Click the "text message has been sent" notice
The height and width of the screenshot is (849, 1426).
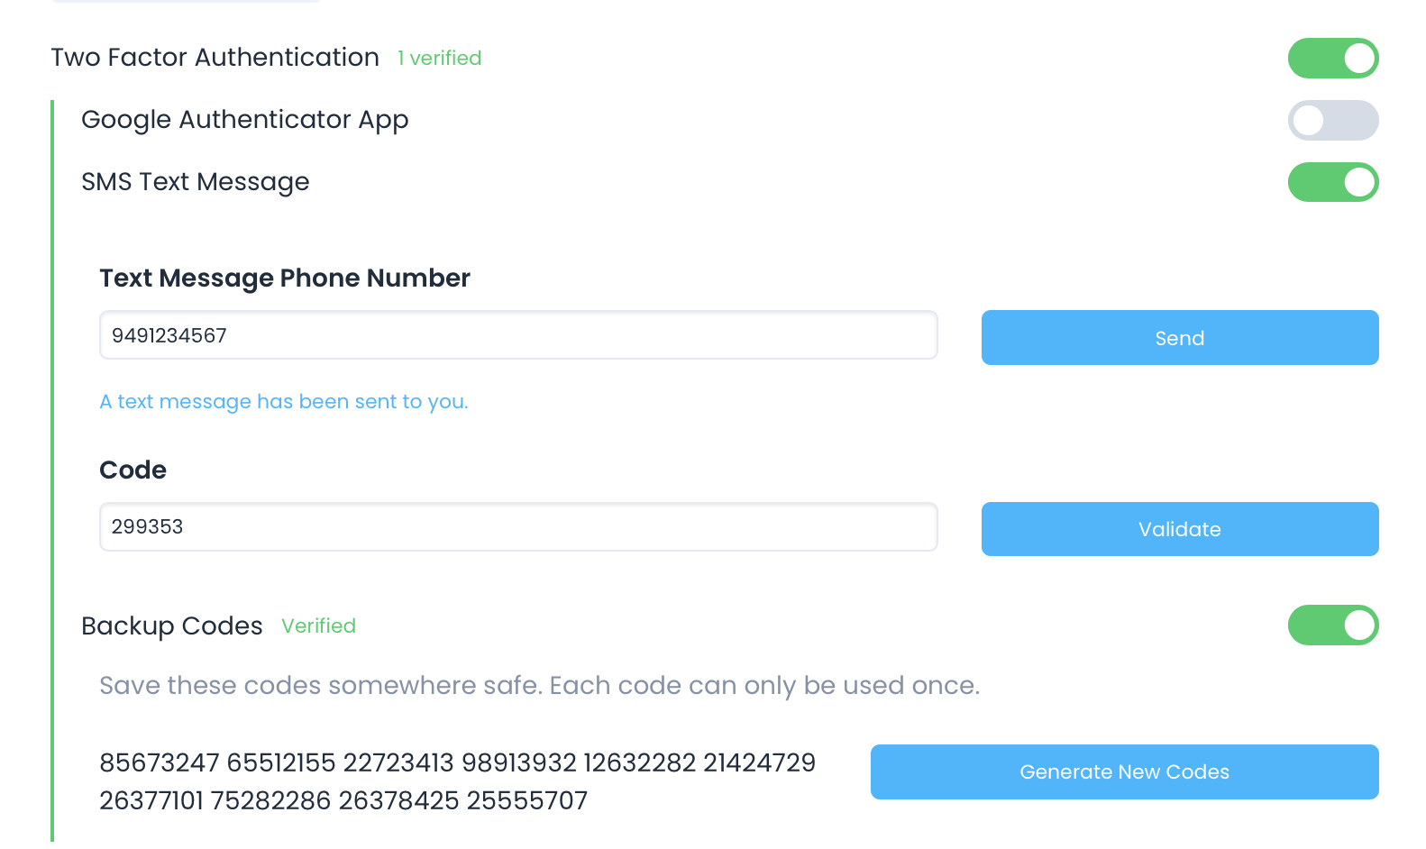283,402
